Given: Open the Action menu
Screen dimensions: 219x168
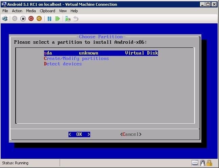Looking at the screenshot, I should 17,11.
